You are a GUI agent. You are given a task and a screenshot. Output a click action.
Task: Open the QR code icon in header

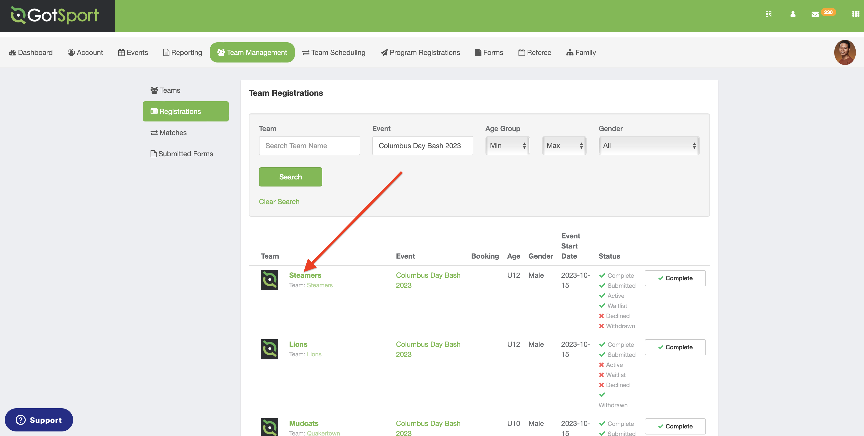pos(768,14)
